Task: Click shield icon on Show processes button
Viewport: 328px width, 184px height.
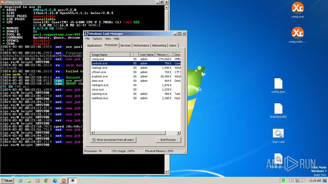Action: click(x=94, y=140)
